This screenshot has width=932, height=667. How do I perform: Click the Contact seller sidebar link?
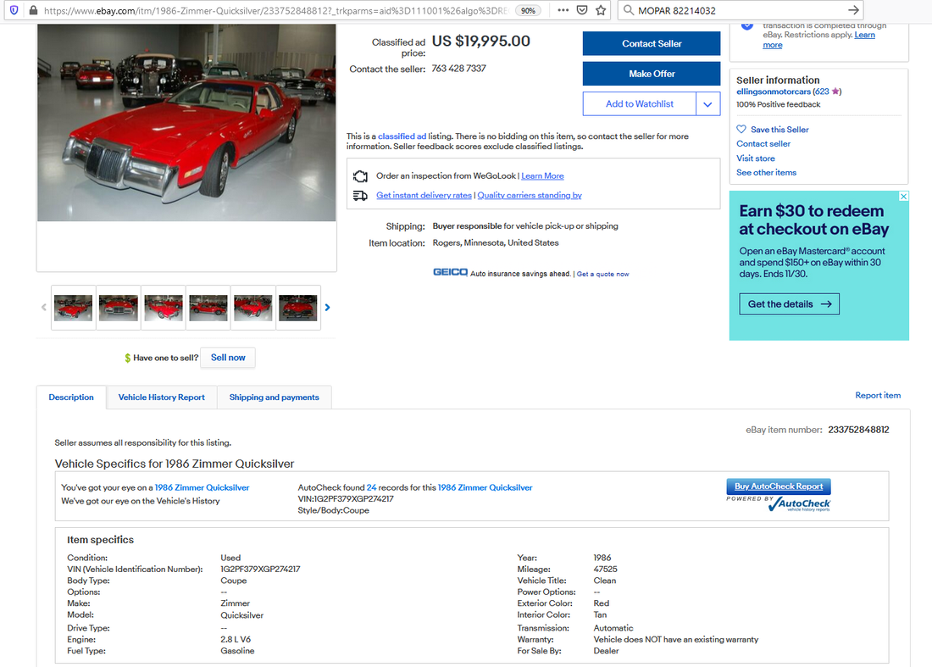(763, 144)
